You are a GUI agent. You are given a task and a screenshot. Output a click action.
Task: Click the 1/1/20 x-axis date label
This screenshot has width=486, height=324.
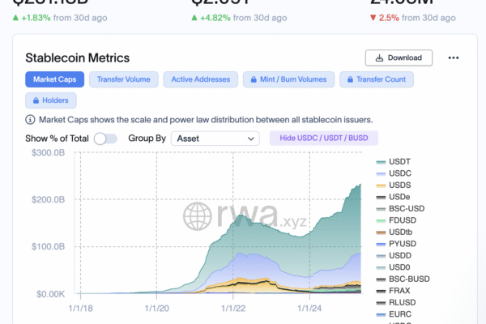pos(157,309)
